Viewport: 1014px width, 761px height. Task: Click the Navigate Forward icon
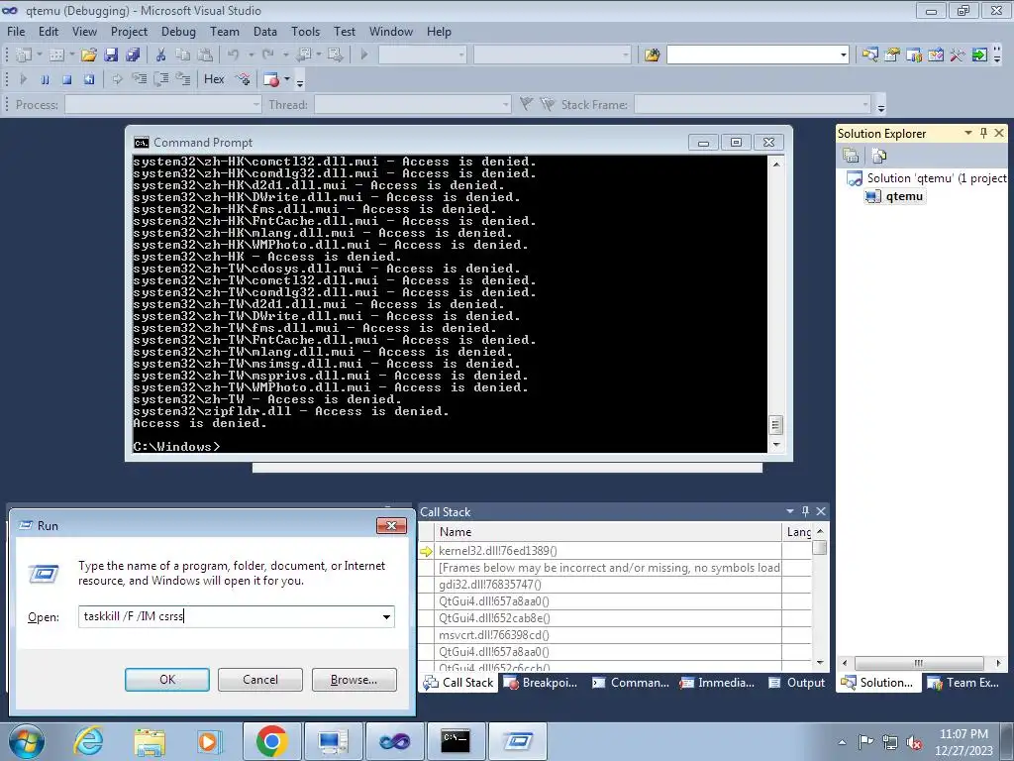click(x=335, y=55)
